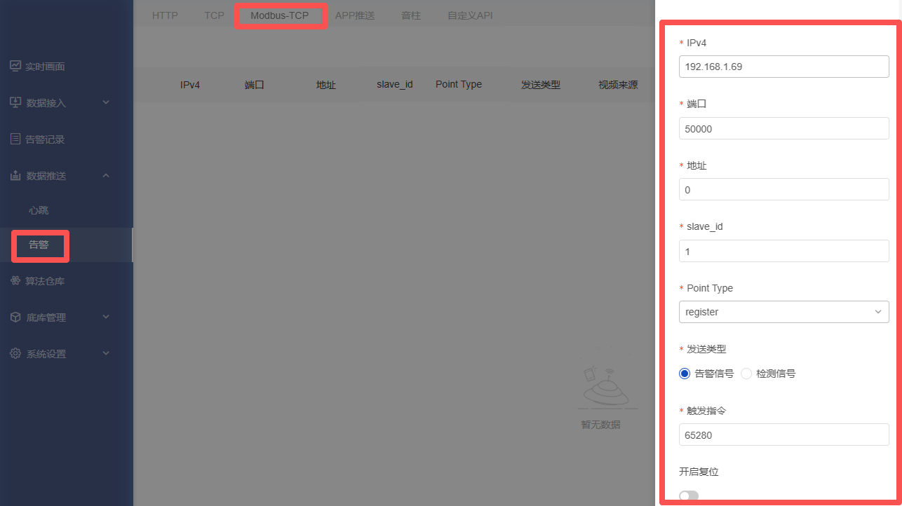Expand the 数据接入 menu chevron
The width and height of the screenshot is (902, 506).
106,102
